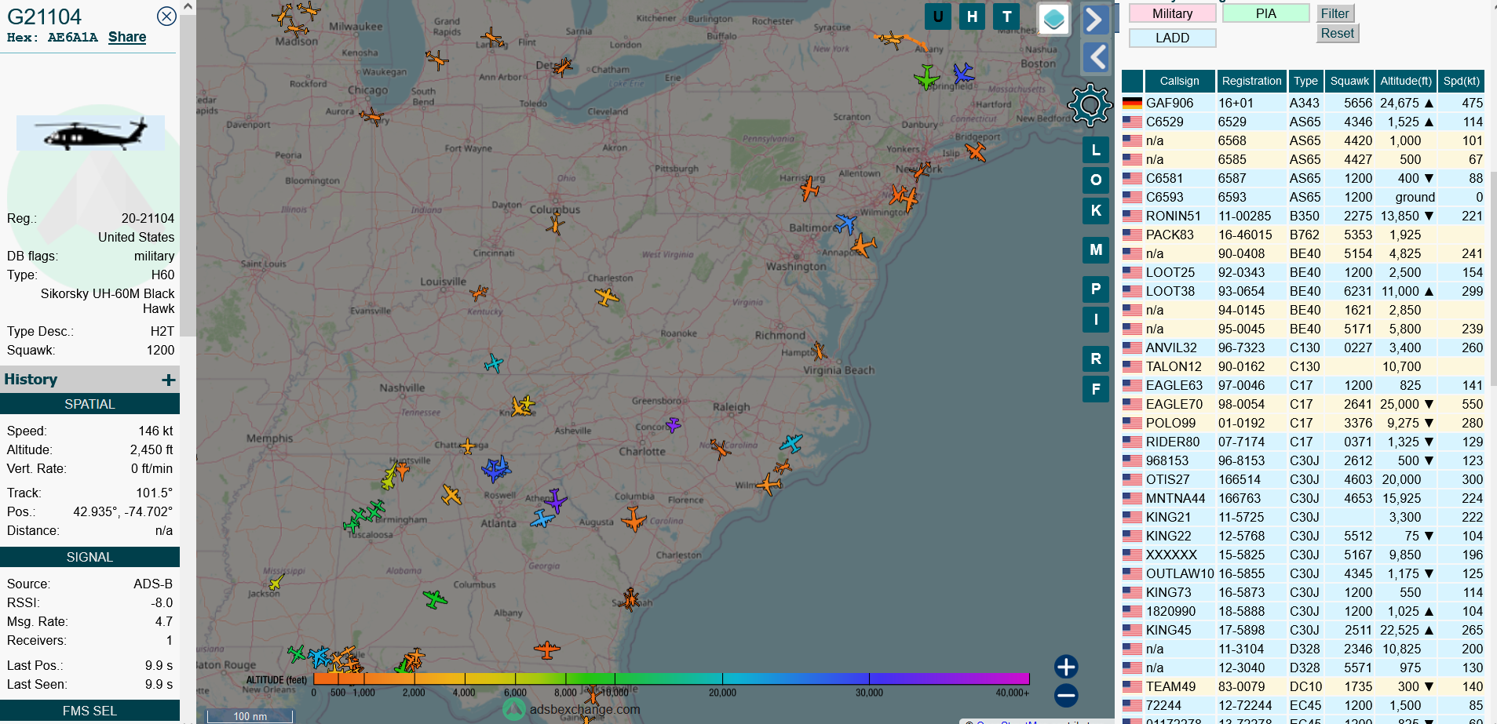Screen dimensions: 1497x724
Task: Click the orange aircraft icon near Columbia
Action: click(x=633, y=518)
